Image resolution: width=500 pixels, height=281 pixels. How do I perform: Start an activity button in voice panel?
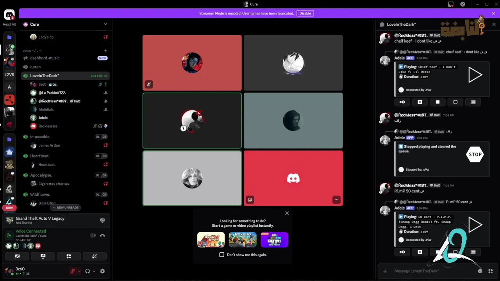pos(69,256)
